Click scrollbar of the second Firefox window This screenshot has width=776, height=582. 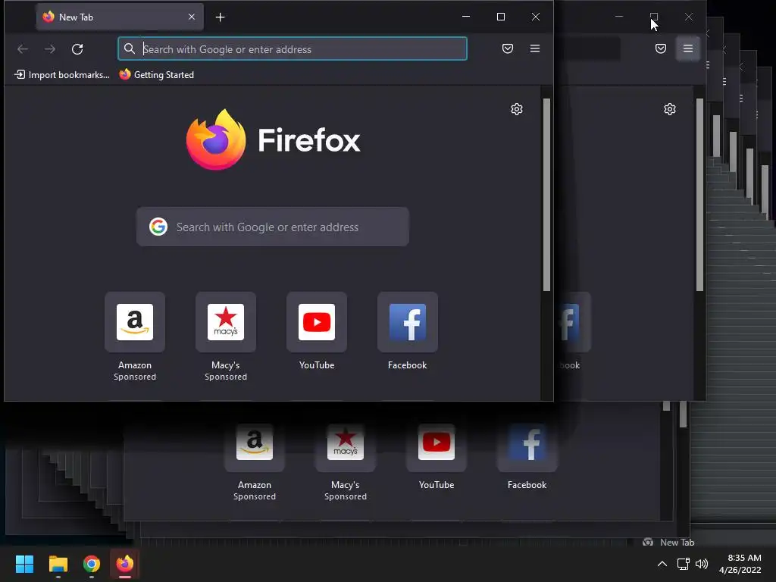[x=699, y=195]
